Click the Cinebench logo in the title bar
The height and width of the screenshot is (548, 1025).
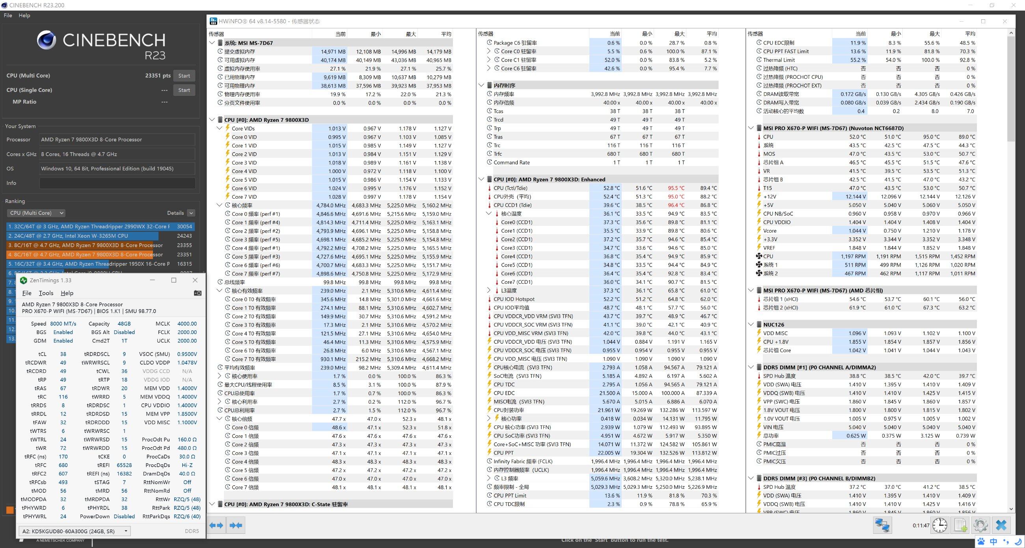point(4,5)
